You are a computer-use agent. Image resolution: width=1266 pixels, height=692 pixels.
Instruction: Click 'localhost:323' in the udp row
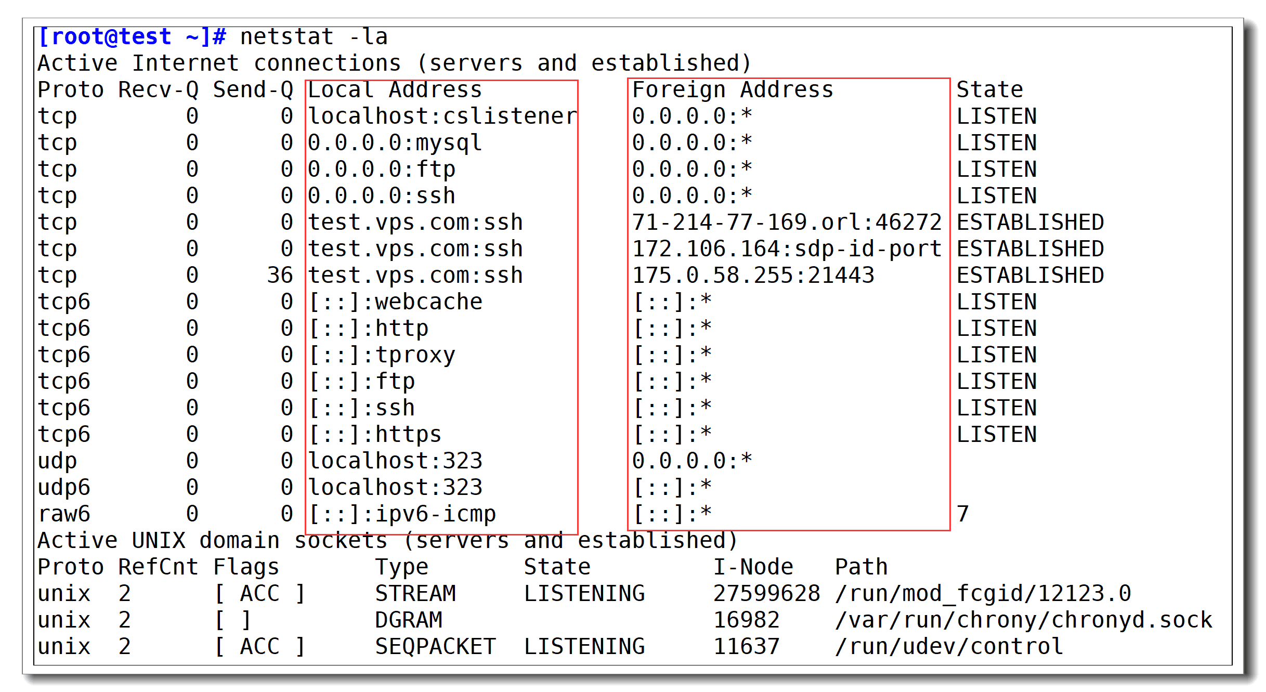tap(395, 461)
